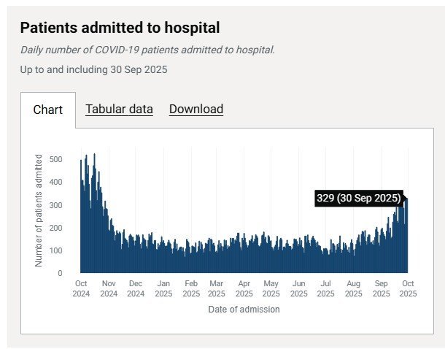The width and height of the screenshot is (445, 349).
Task: Click the 329 (30 Sep 2025) tooltip
Action: point(359,198)
